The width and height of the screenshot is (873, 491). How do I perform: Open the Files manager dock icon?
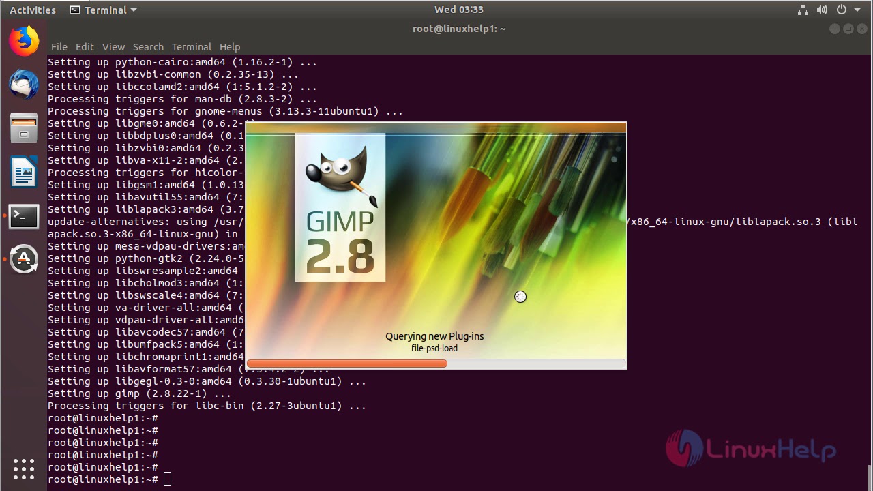click(x=24, y=128)
